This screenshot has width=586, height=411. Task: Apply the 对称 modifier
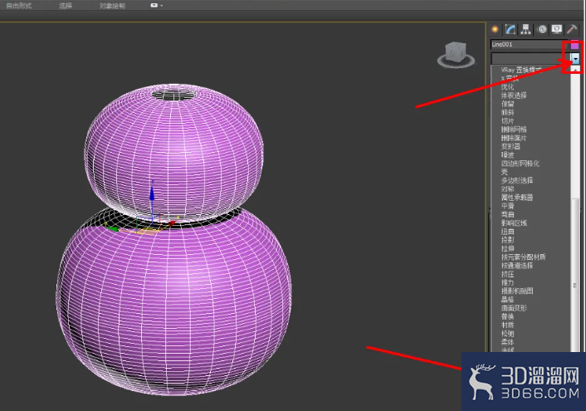[507, 188]
